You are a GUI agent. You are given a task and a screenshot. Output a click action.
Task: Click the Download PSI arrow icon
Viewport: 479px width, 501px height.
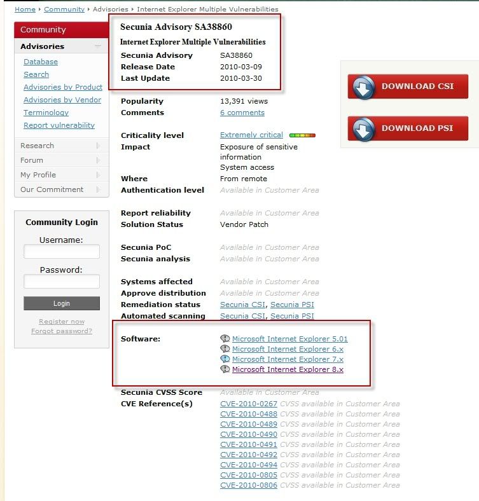364,129
